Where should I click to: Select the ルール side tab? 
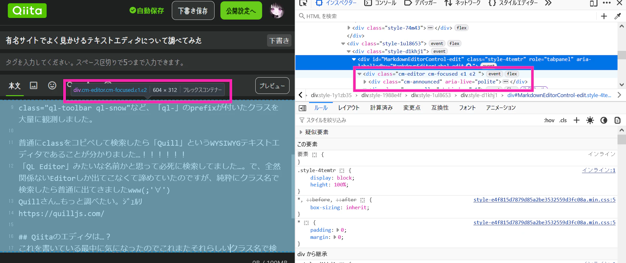tap(321, 108)
